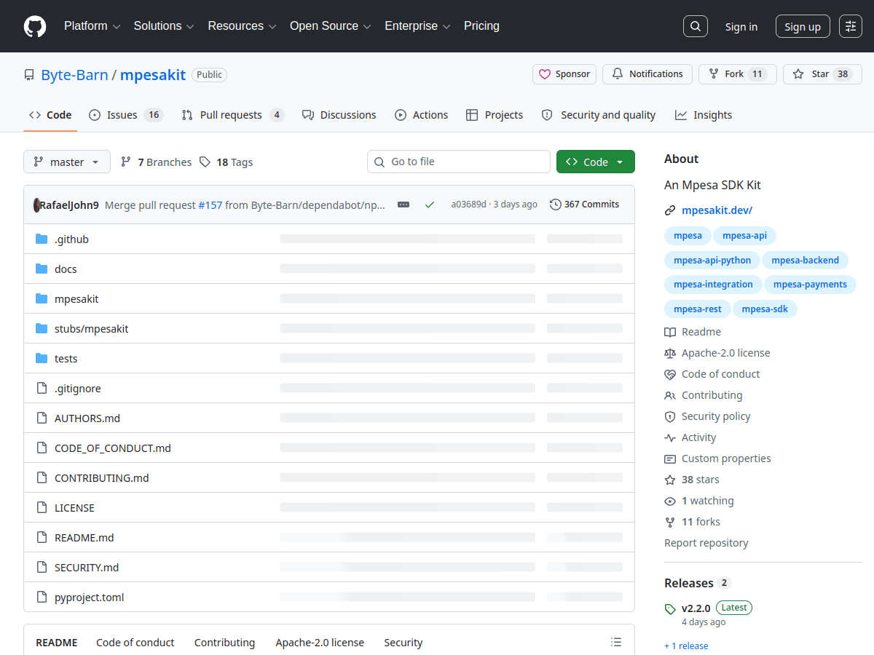The image size is (874, 655).
Task: Select the mpesa-api-python topic tag
Action: coord(712,260)
